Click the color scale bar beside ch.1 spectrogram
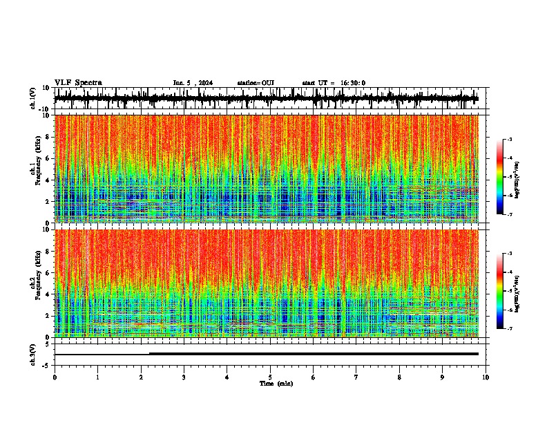The image size is (547, 423). (500, 177)
